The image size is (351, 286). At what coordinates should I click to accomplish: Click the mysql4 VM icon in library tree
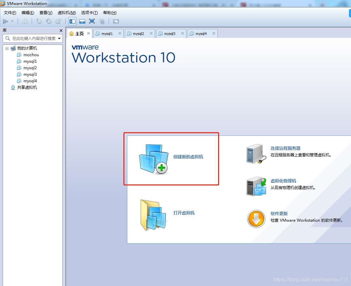pos(19,81)
